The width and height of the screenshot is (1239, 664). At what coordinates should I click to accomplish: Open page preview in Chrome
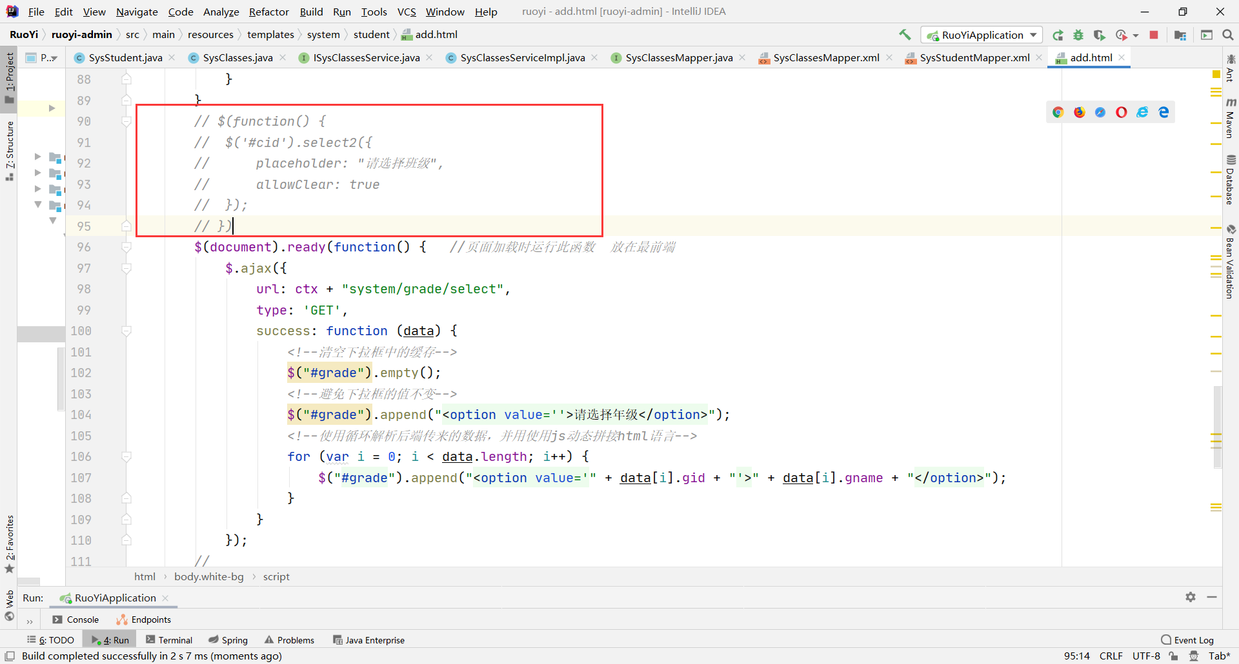1058,112
